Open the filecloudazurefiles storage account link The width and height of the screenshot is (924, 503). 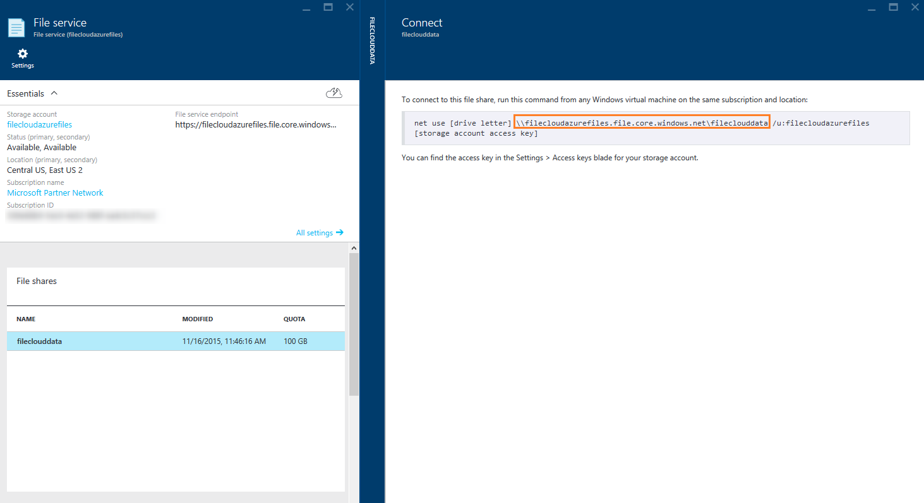39,125
